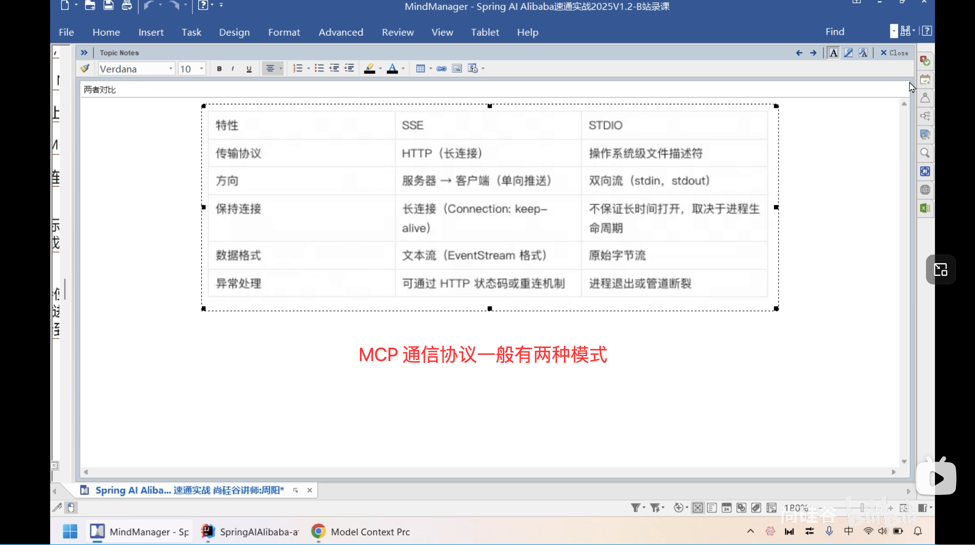Open the power filter dropdown arrow in status bar
975x545 pixels.
tap(663, 508)
